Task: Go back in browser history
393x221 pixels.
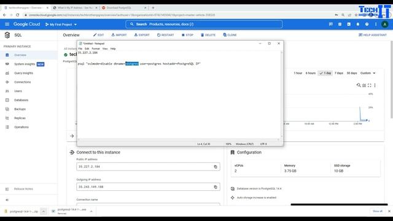Action: (4, 15)
